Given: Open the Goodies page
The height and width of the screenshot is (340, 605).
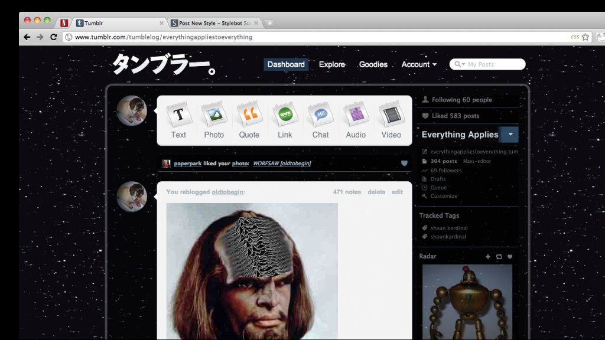Looking at the screenshot, I should (373, 64).
